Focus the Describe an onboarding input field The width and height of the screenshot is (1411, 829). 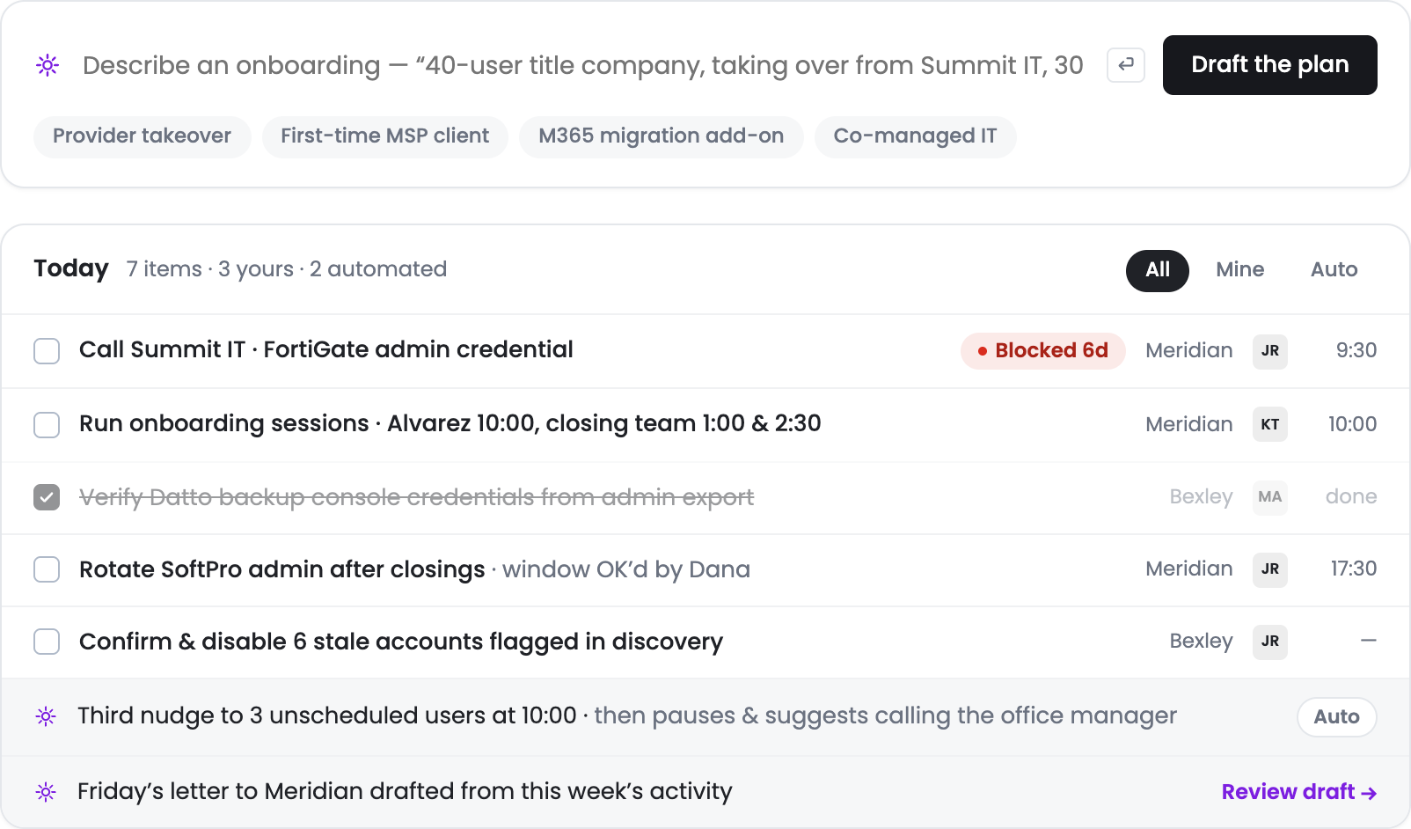(582, 65)
